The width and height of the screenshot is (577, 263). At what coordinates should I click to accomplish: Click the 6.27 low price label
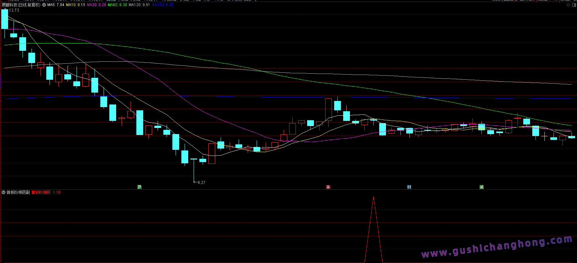coord(201,183)
